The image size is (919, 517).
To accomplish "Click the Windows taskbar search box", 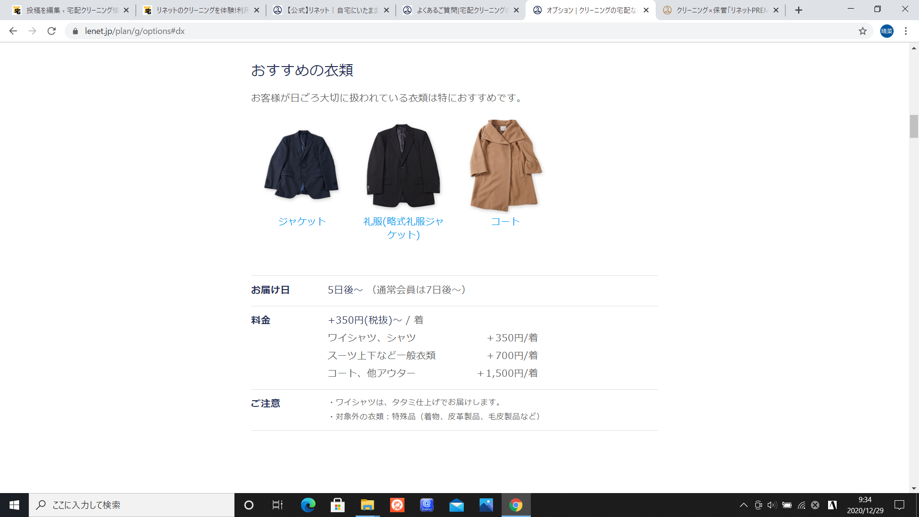I will point(132,505).
